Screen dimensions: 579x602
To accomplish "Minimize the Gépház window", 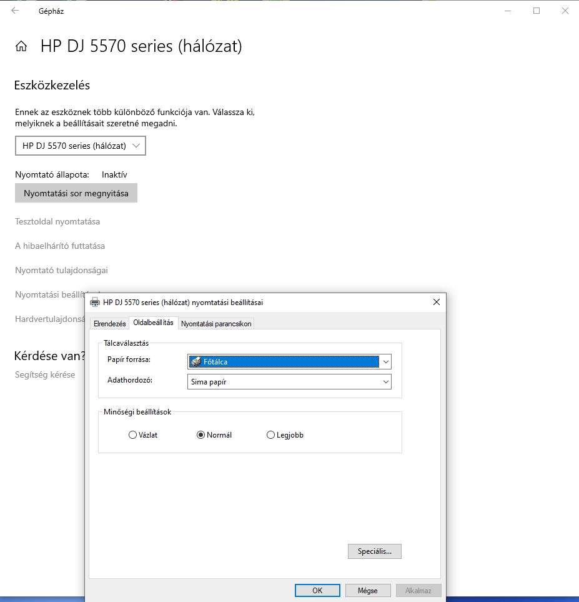I will 508,11.
